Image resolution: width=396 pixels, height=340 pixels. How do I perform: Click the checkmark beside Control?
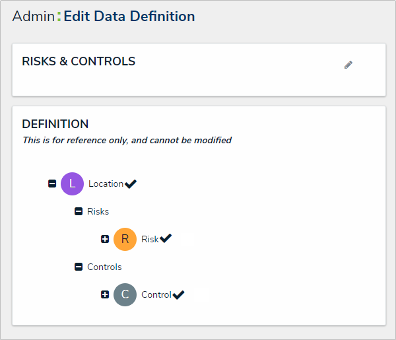(x=178, y=294)
